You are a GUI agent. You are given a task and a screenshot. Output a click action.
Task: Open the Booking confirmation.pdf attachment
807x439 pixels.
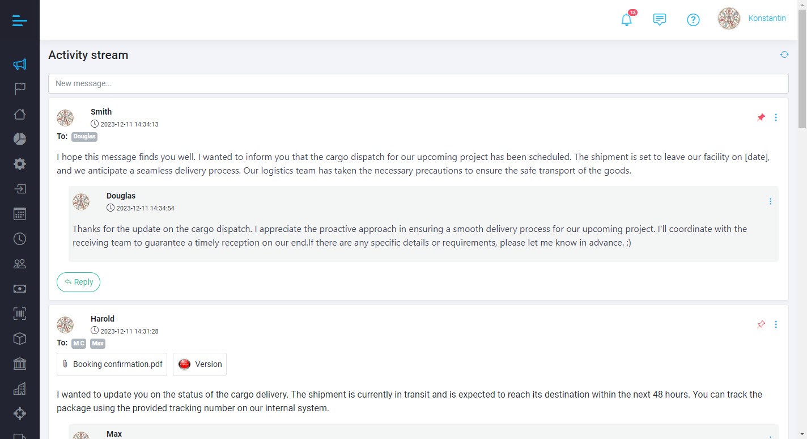click(x=112, y=364)
